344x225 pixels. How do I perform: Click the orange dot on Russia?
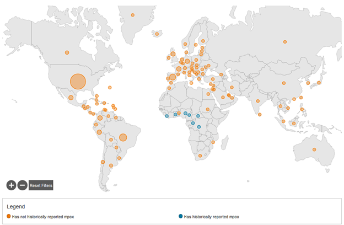286,41
